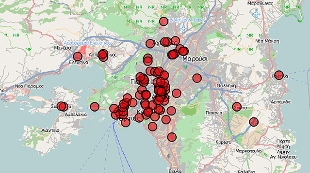Select the red marker beside Spata

[x=237, y=107]
